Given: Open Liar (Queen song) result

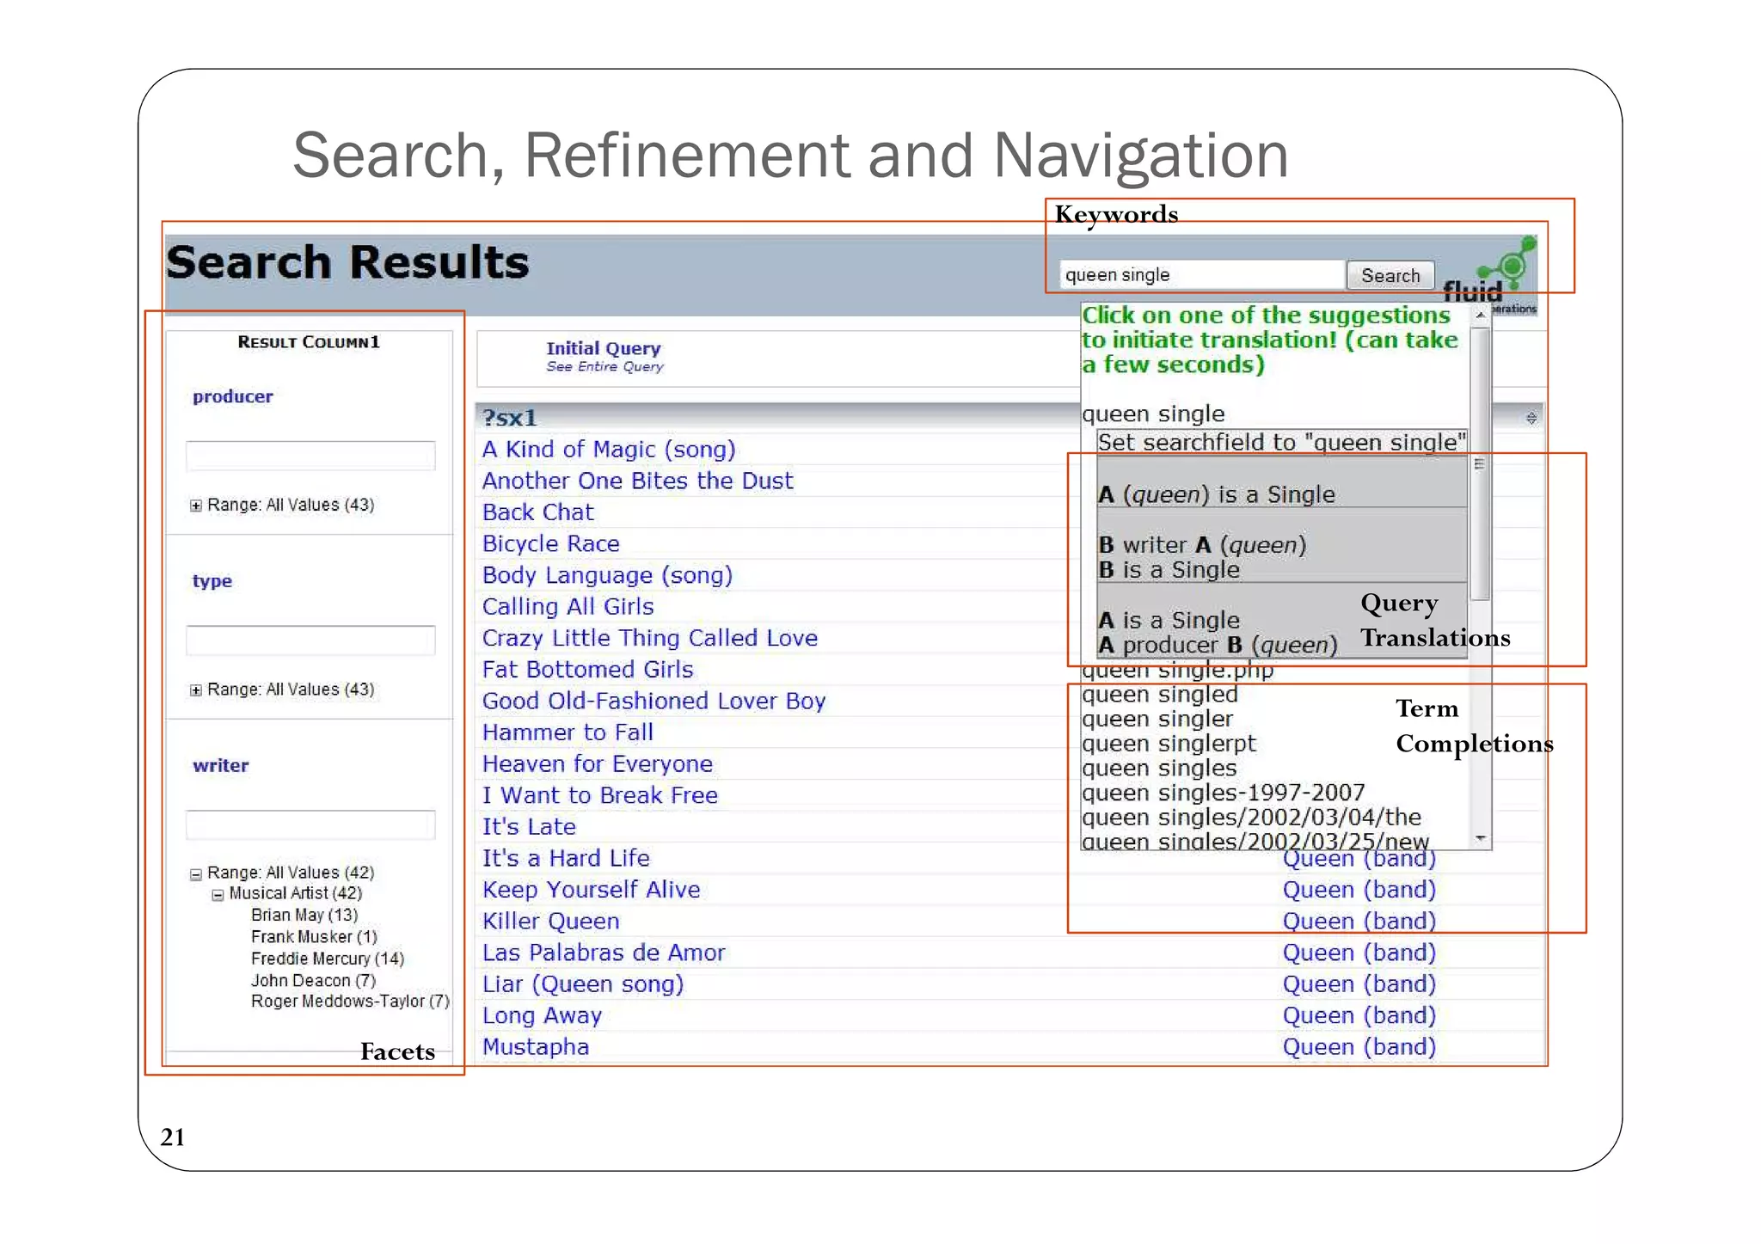Looking at the screenshot, I should point(582,984).
